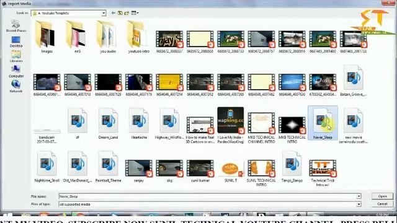397x223 pixels.
Task: Select video file 6685672_3988916
Action: tap(292, 42)
